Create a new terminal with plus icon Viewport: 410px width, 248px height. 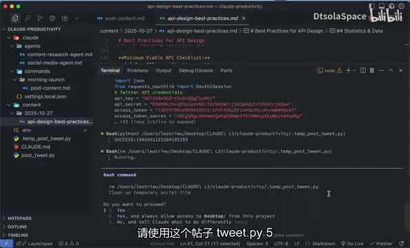[x=349, y=70]
